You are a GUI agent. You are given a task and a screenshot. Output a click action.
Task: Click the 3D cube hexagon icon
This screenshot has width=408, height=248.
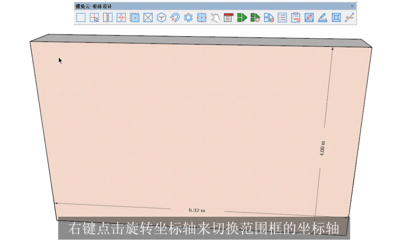pyautogui.click(x=161, y=18)
